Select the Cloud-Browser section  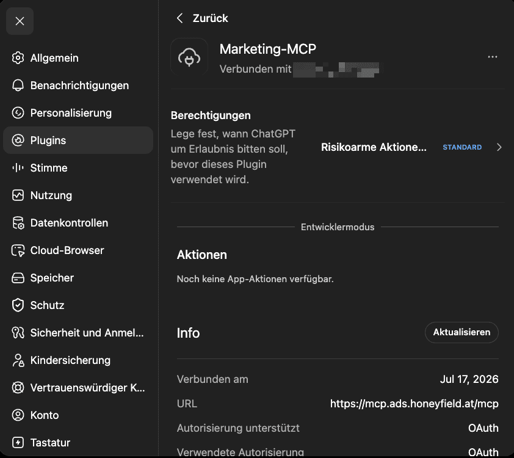pos(78,250)
